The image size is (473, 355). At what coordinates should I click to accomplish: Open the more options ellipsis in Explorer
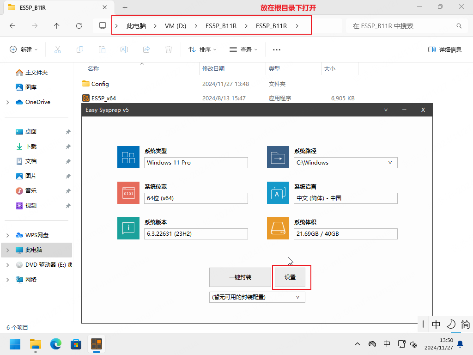click(277, 49)
